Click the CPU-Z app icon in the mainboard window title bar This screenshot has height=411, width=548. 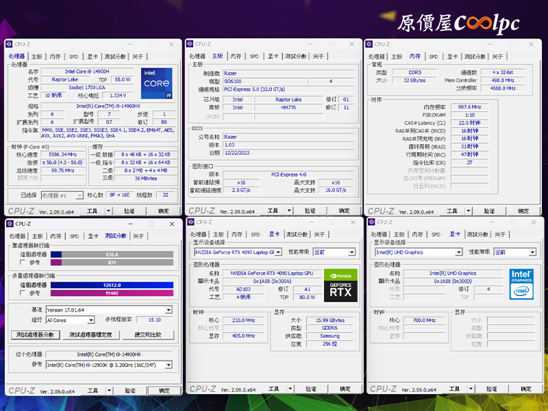pyautogui.click(x=190, y=44)
